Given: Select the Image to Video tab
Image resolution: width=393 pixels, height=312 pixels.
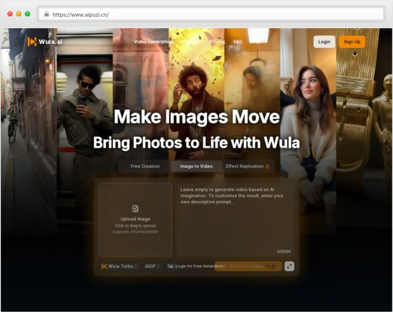Looking at the screenshot, I should [x=196, y=166].
